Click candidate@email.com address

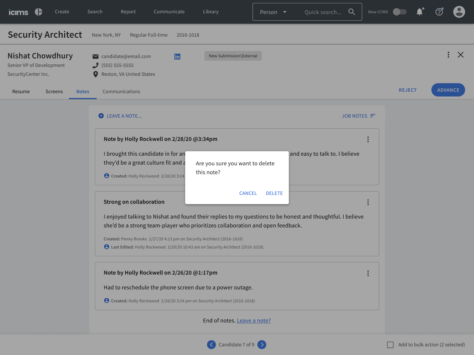tap(126, 57)
